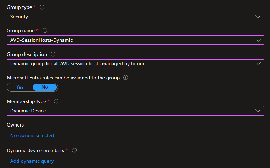Click info icon beside Dynamic device members
This screenshot has width=270, height=168.
point(74,150)
